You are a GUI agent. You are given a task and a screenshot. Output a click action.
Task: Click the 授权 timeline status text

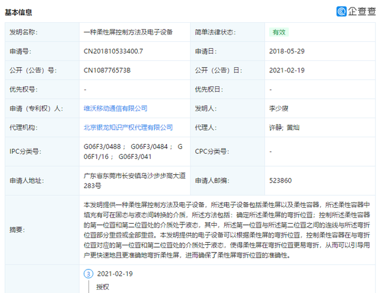point(102,287)
